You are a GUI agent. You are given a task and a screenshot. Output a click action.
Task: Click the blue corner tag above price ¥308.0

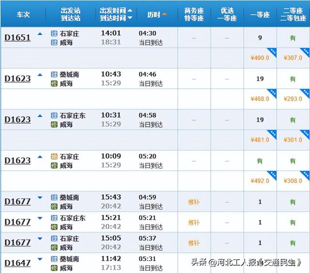(x=306, y=174)
